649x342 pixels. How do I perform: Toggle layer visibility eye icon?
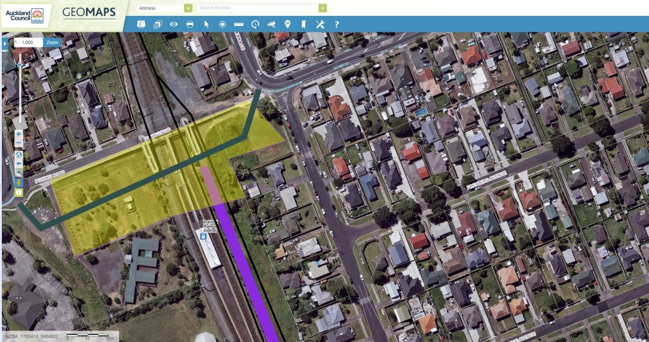pyautogui.click(x=174, y=24)
